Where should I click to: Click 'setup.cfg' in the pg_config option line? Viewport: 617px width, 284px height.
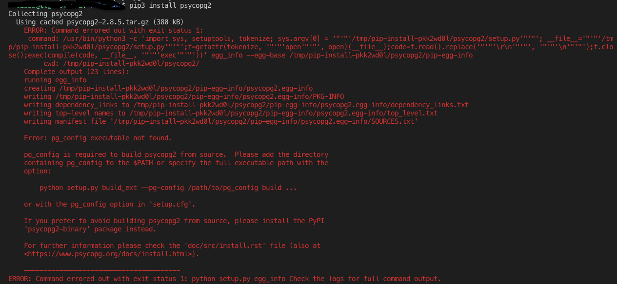click(x=172, y=204)
